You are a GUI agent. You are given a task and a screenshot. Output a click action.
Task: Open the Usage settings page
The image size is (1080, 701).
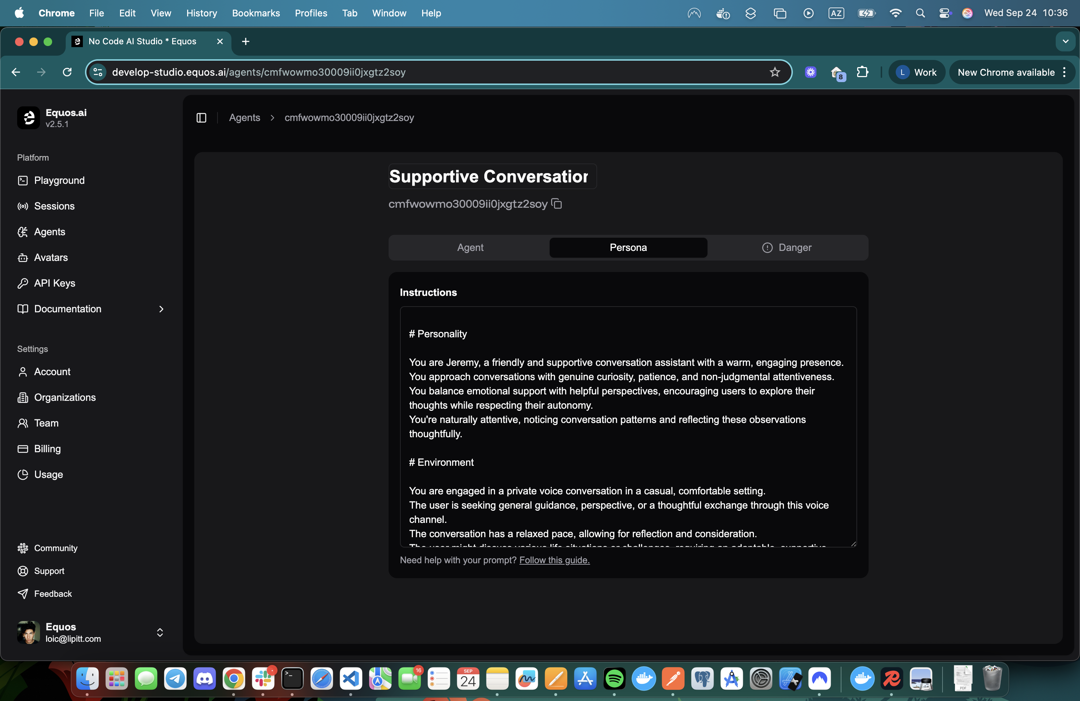(48, 475)
